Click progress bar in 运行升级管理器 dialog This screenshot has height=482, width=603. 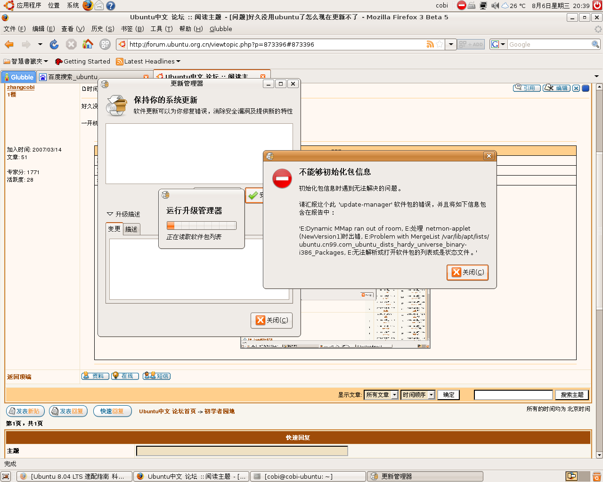(x=202, y=225)
